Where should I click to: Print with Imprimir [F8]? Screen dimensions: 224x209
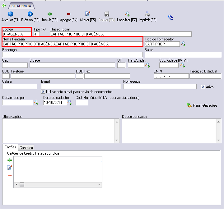(147, 16)
